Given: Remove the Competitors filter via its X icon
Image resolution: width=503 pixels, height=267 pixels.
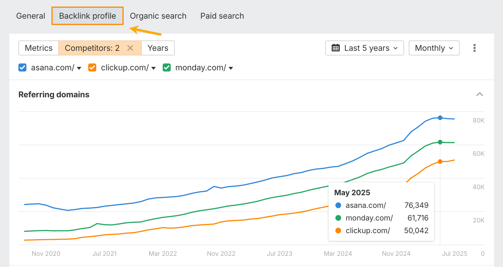Looking at the screenshot, I should pos(130,48).
